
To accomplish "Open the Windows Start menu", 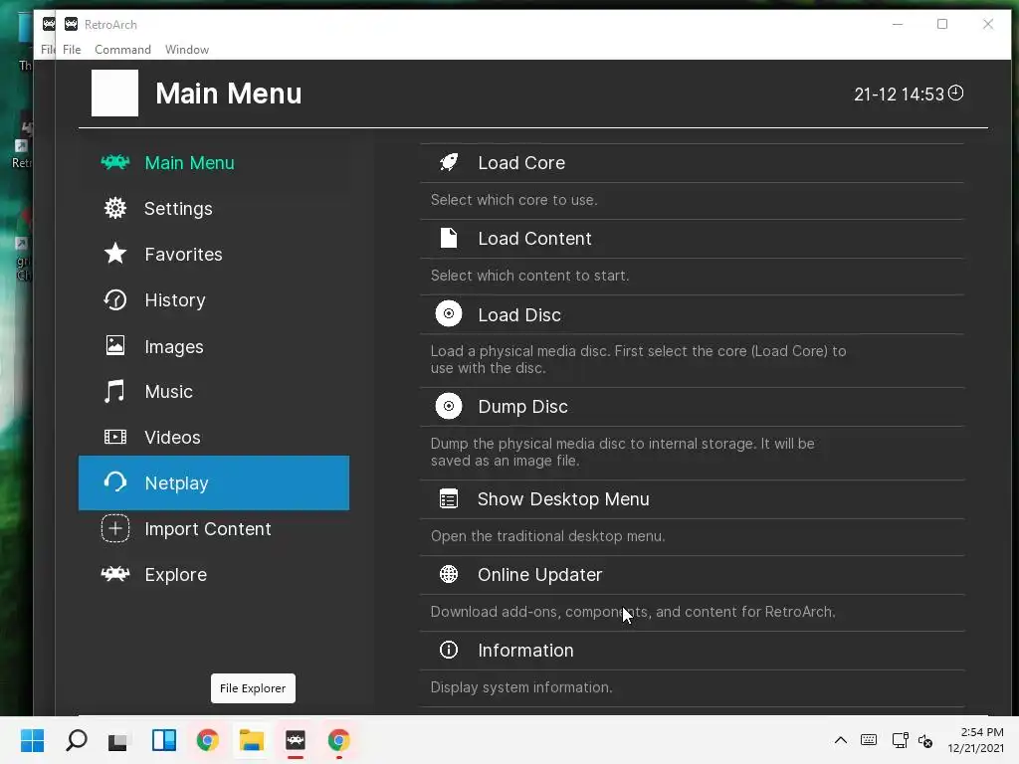I will click(x=32, y=740).
